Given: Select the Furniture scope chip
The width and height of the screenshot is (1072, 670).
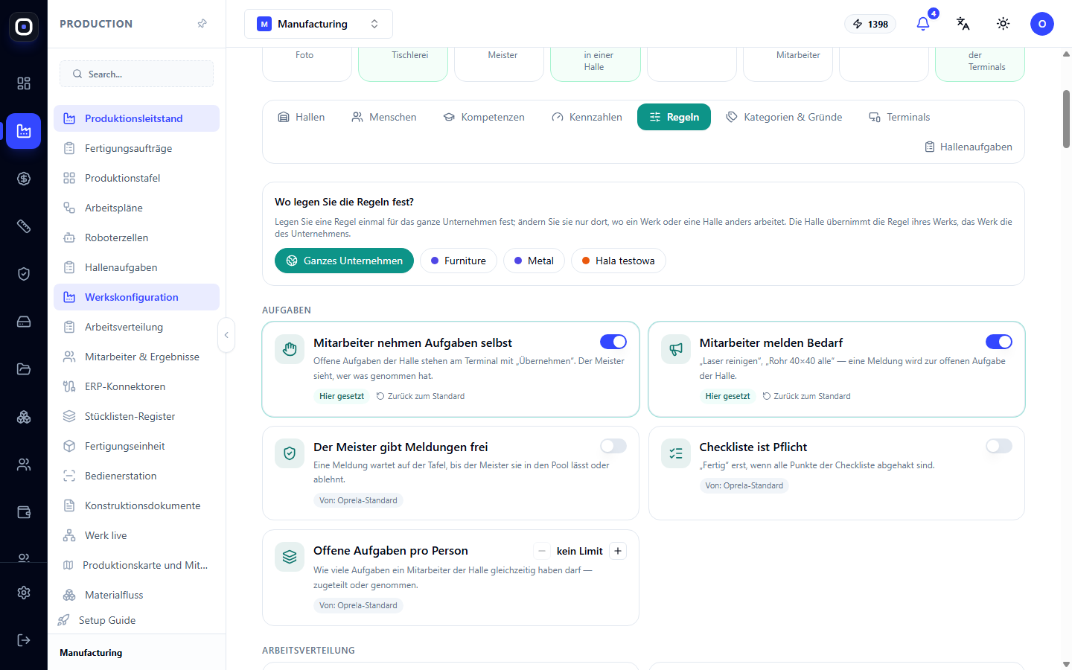Looking at the screenshot, I should (x=459, y=261).
